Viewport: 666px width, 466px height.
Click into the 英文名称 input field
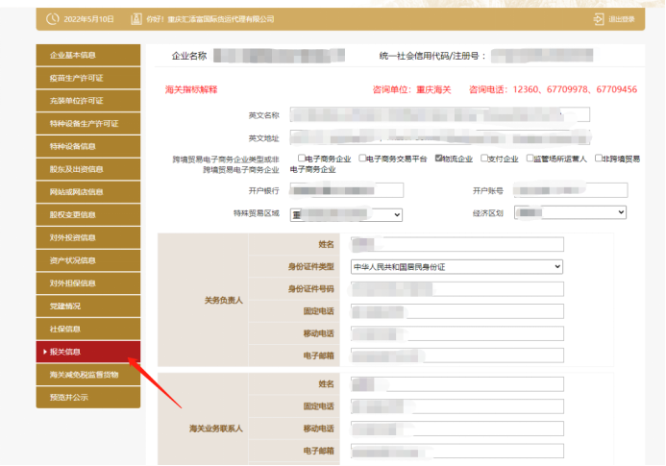pos(440,114)
